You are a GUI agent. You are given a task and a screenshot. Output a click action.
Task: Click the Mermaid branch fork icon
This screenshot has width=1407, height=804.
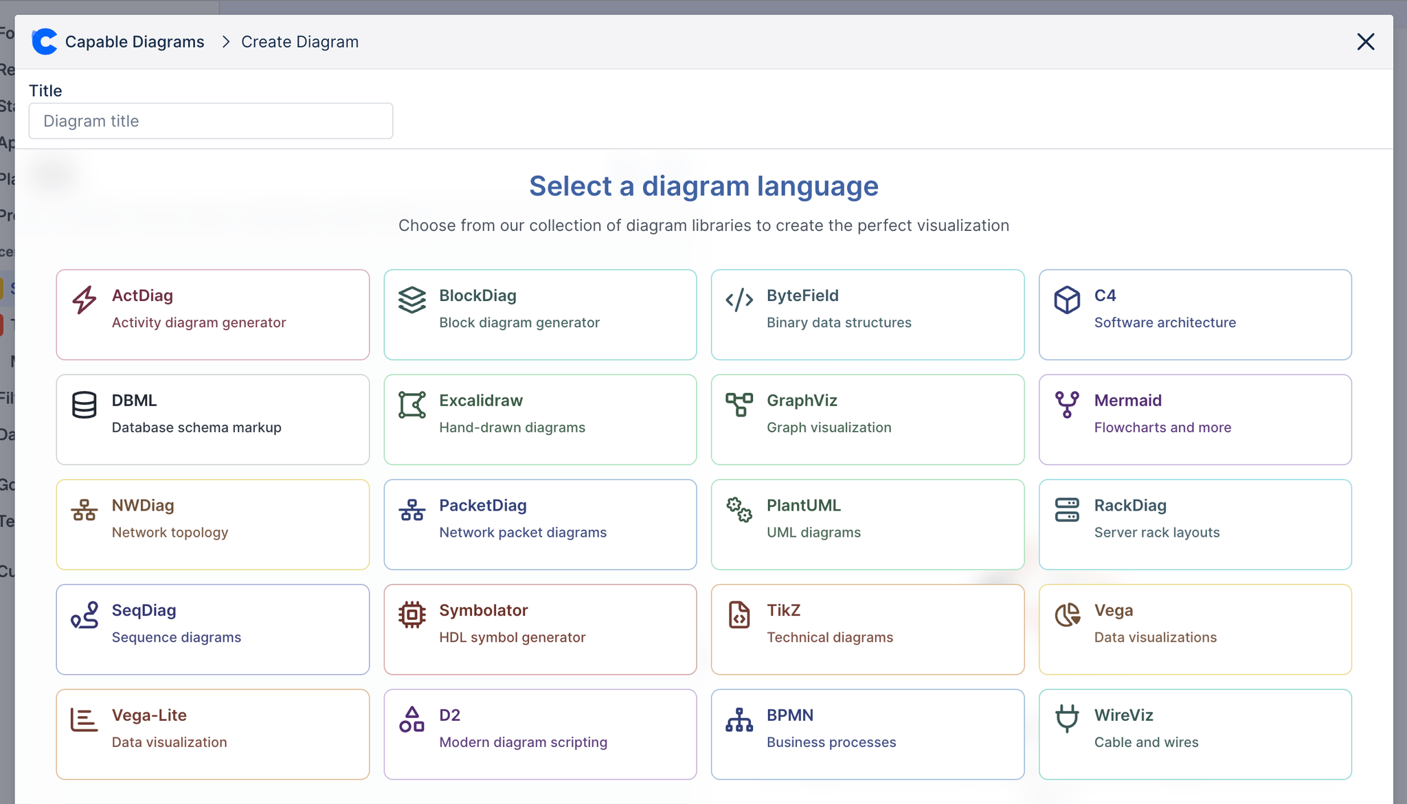point(1067,405)
